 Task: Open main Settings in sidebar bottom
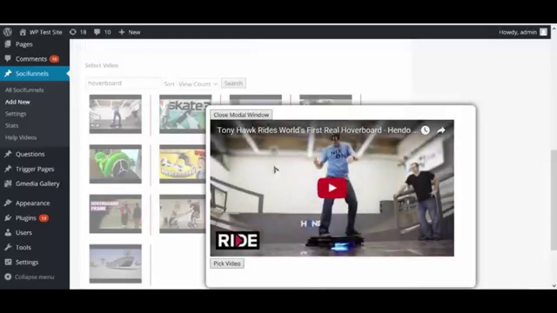27,262
